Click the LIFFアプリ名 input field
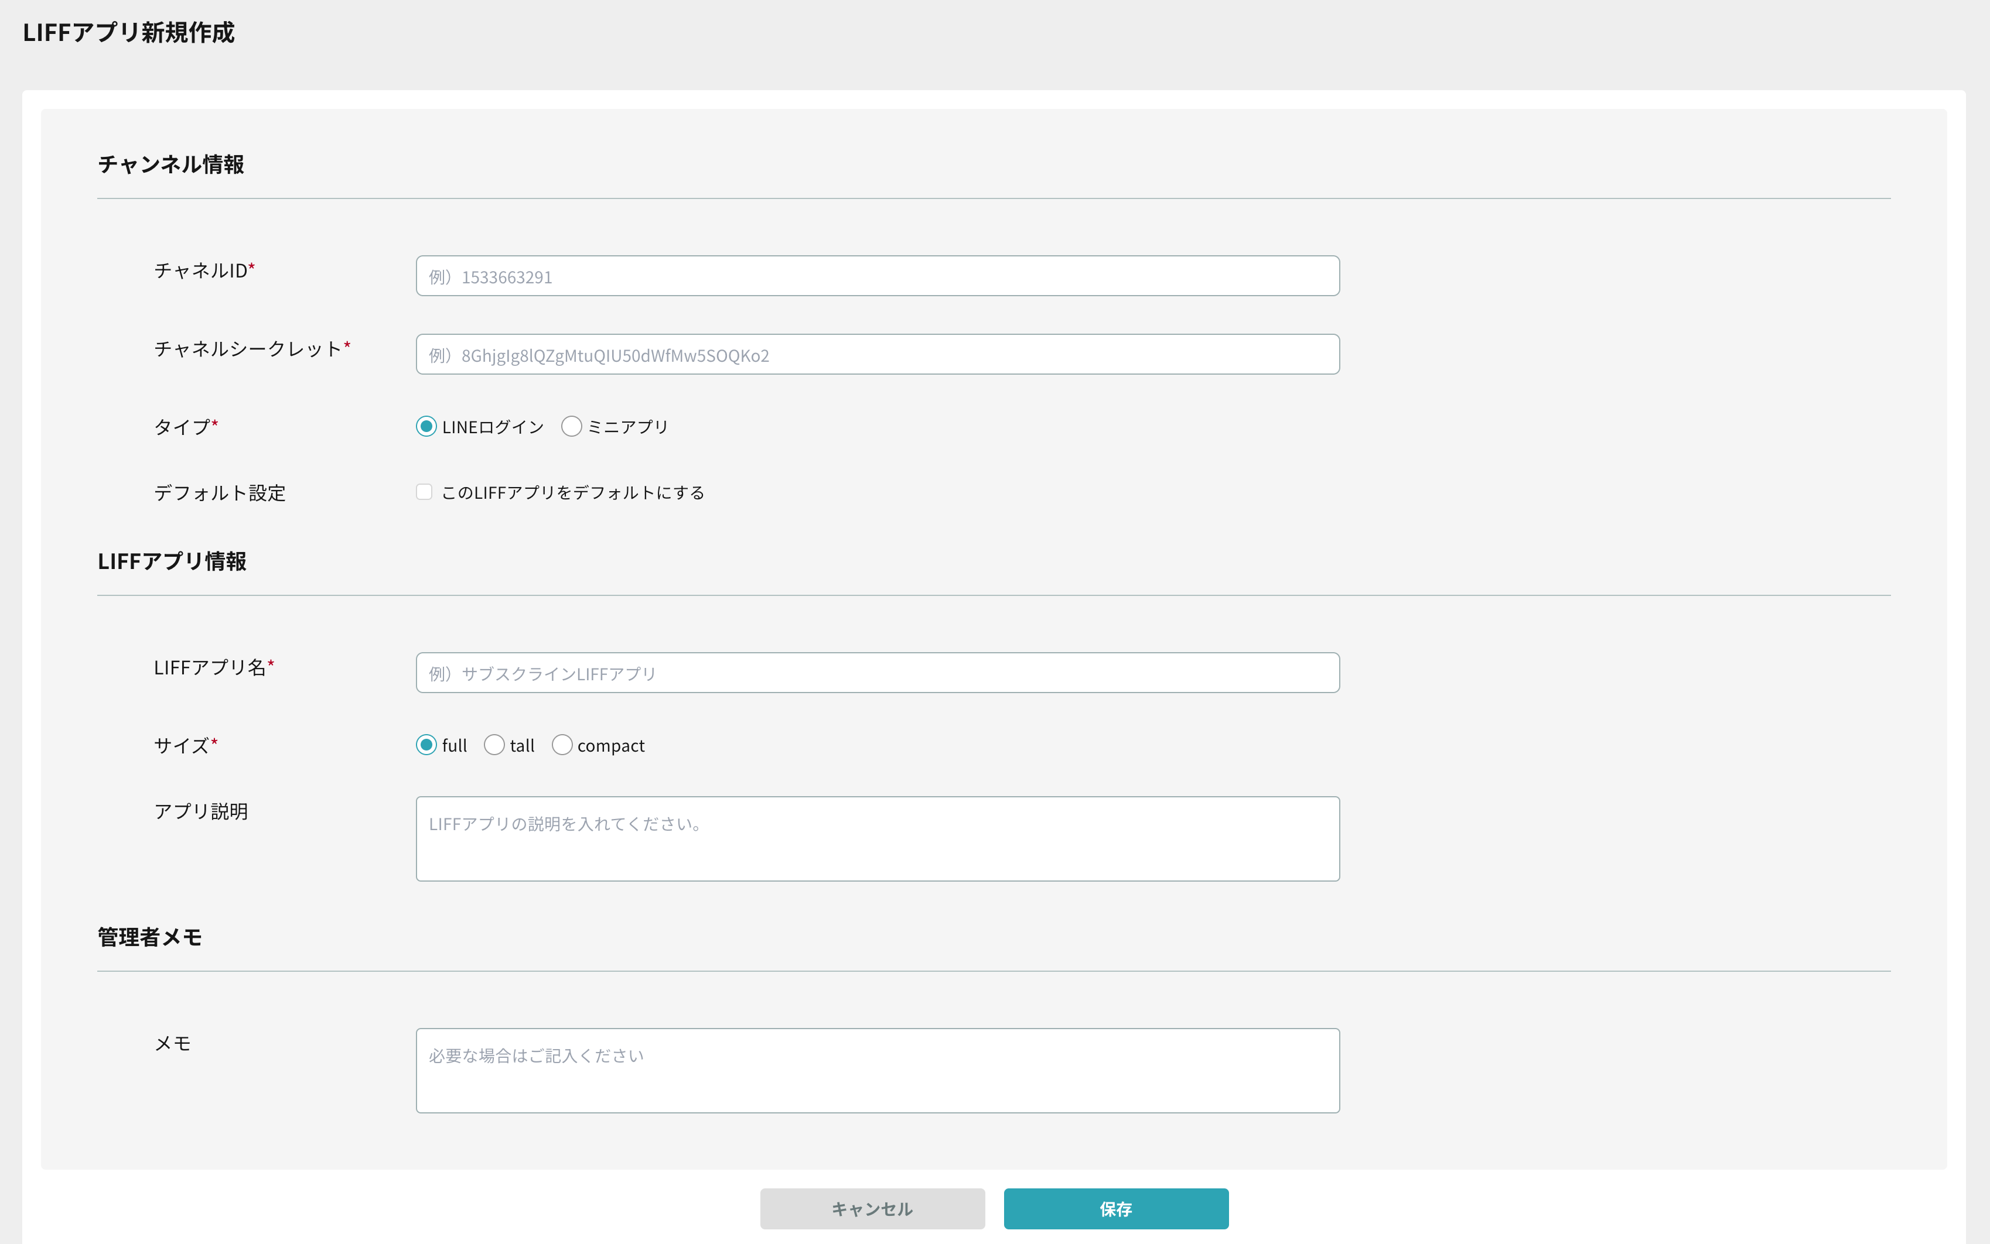This screenshot has width=1990, height=1244. click(878, 673)
